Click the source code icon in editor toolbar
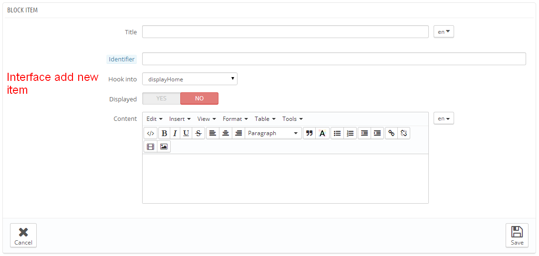Viewport: 539px width, 256px height. point(150,133)
